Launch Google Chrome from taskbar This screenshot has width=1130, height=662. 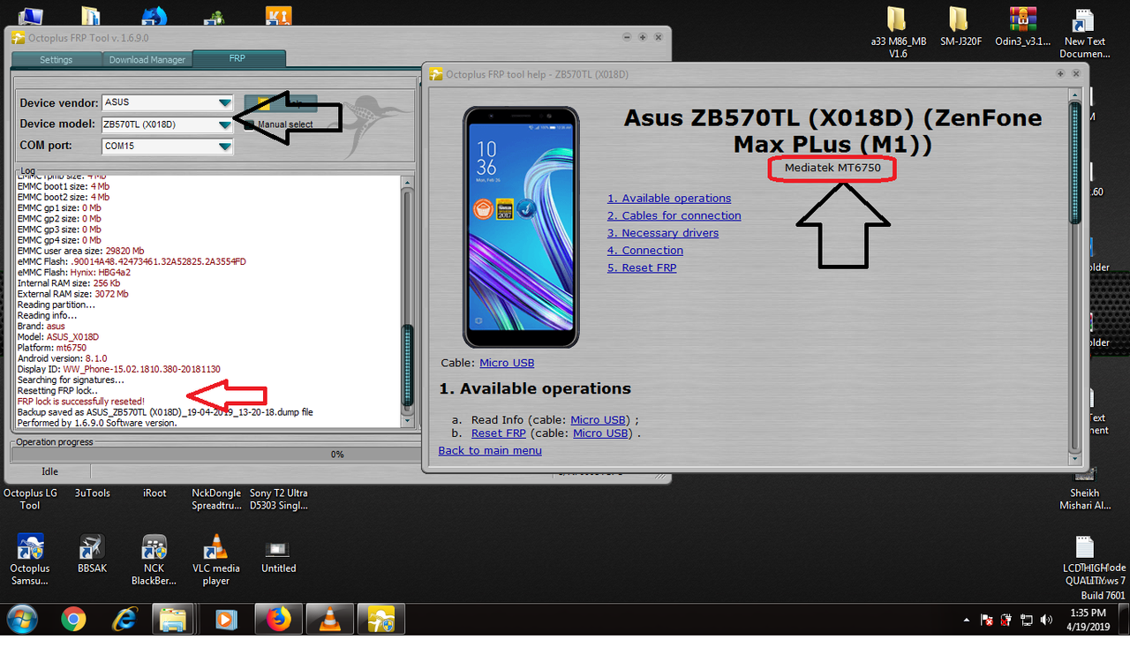point(73,620)
